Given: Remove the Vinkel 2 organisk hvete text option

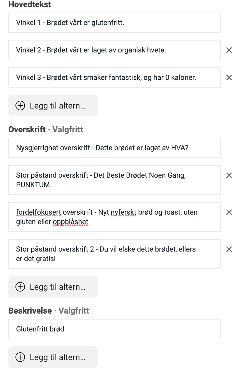Looking at the screenshot, I should (229, 50).
